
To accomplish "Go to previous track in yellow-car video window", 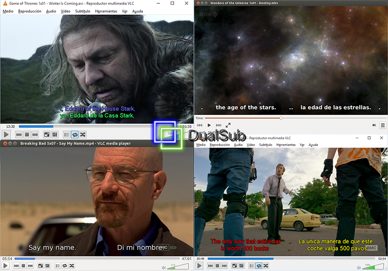I will click(x=210, y=266).
